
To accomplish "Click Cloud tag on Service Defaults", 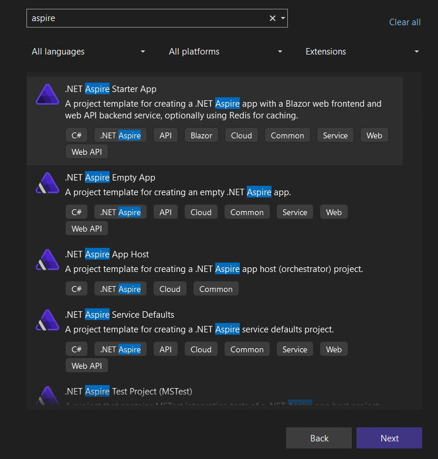I will [x=201, y=349].
